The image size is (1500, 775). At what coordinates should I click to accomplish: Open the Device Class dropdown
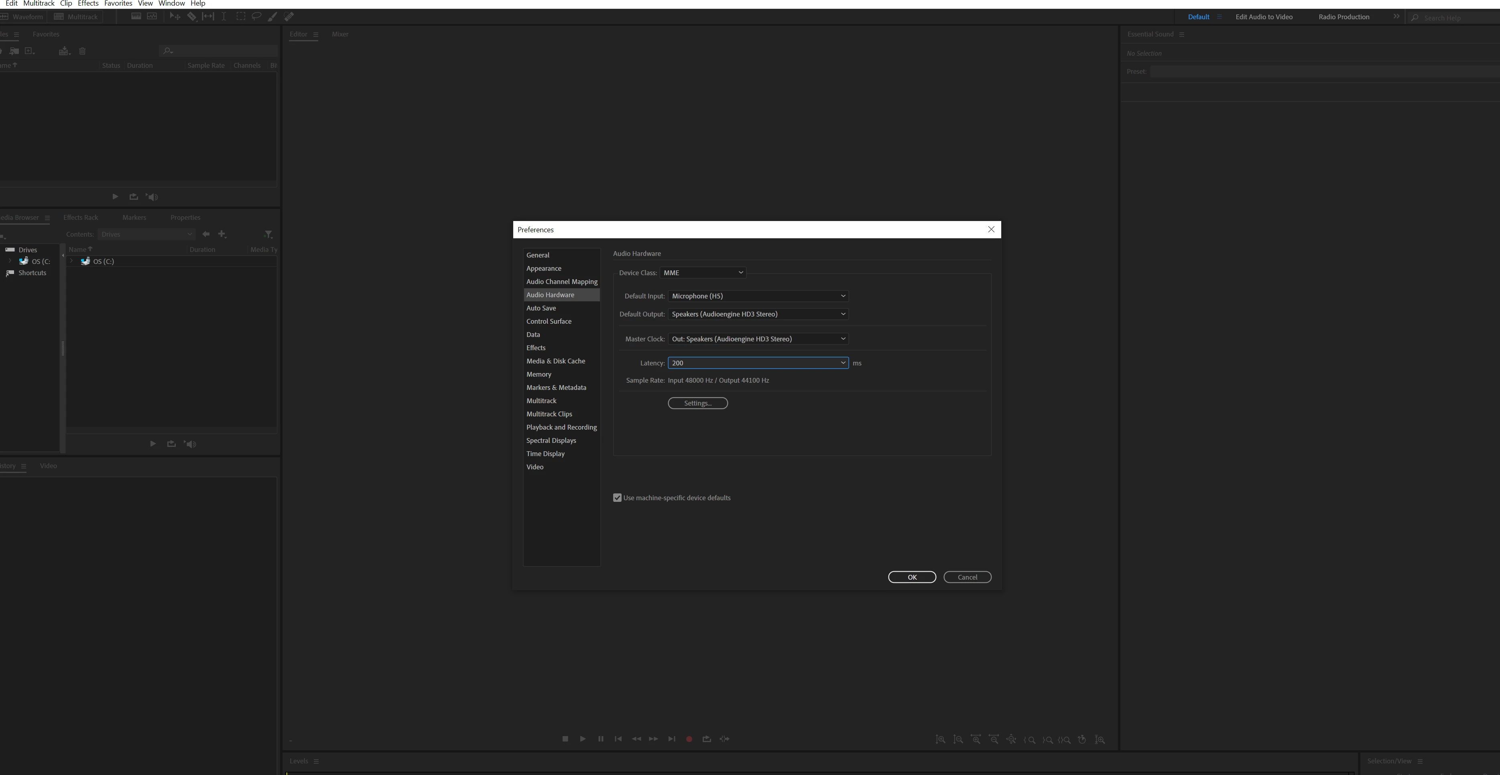point(703,272)
